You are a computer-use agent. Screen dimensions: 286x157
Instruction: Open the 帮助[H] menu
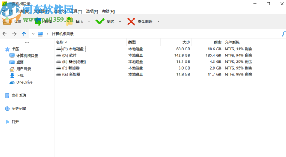coord(109,11)
